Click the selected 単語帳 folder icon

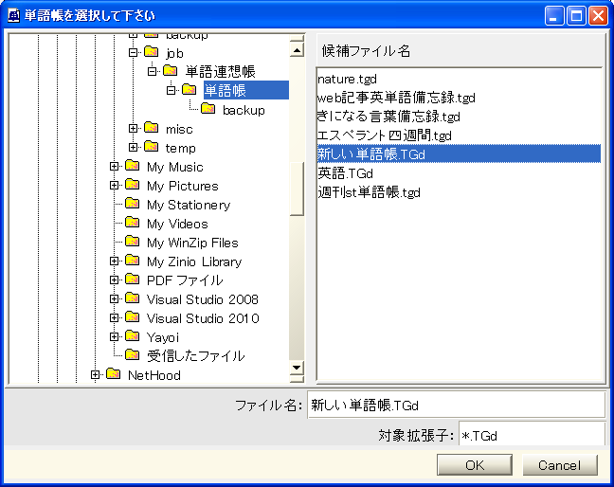point(190,90)
